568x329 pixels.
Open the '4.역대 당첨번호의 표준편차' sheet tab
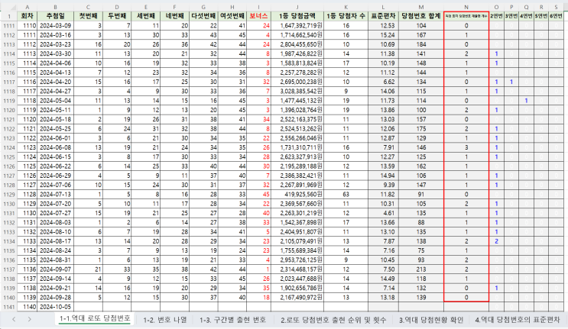[518, 320]
